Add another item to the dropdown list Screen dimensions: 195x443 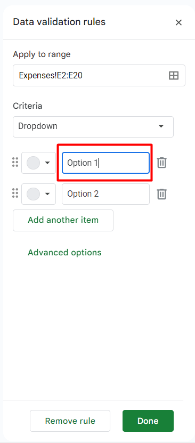[63, 220]
